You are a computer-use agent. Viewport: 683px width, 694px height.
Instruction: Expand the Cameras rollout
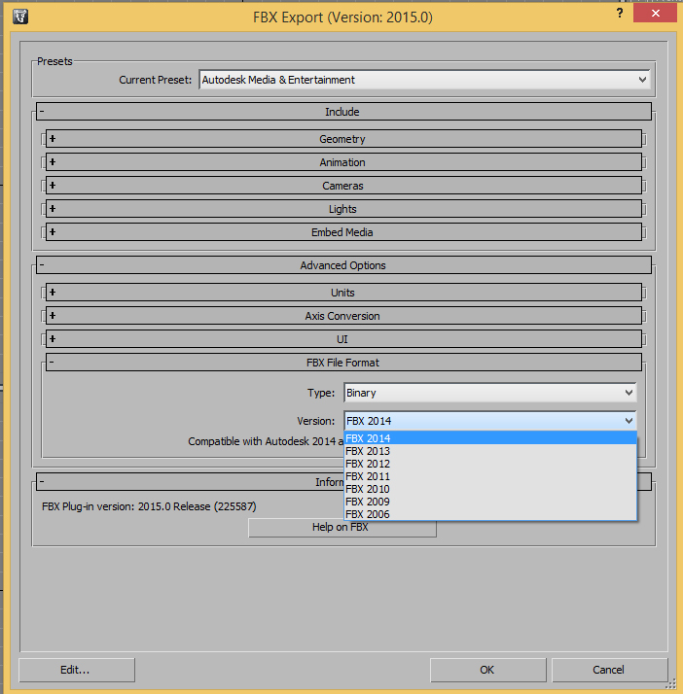(x=343, y=186)
